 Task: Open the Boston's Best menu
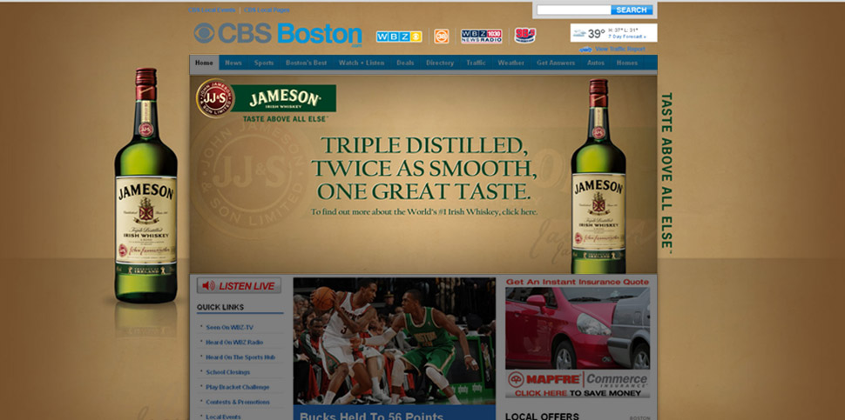306,63
